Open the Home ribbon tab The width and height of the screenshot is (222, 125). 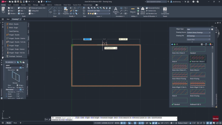click(x=3, y=5)
